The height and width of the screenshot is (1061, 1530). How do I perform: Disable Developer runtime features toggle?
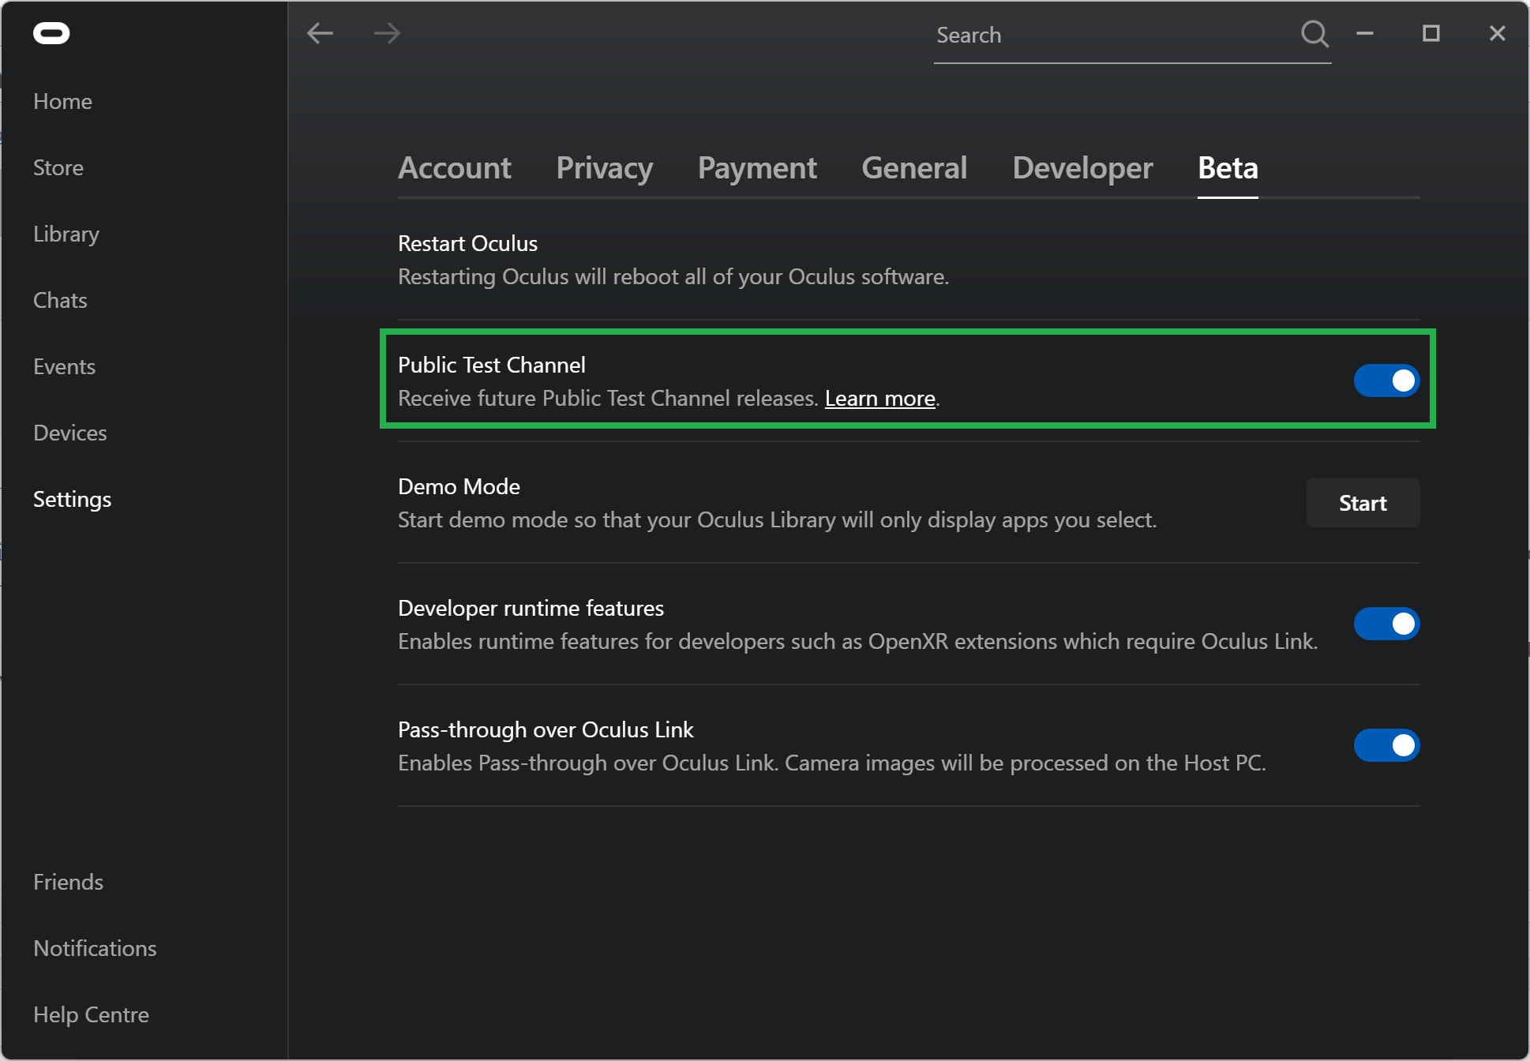[x=1387, y=623]
